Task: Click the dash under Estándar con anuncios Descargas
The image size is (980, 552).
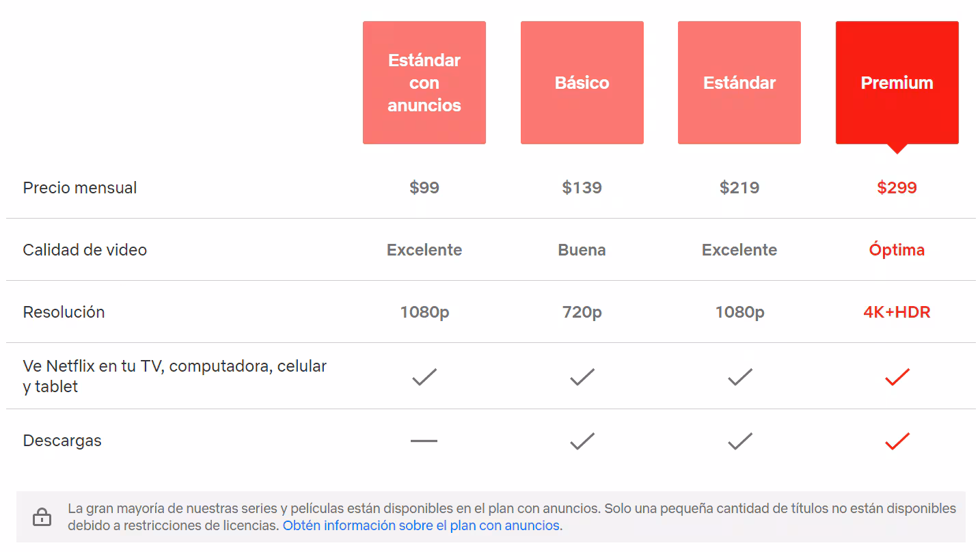Action: point(424,441)
